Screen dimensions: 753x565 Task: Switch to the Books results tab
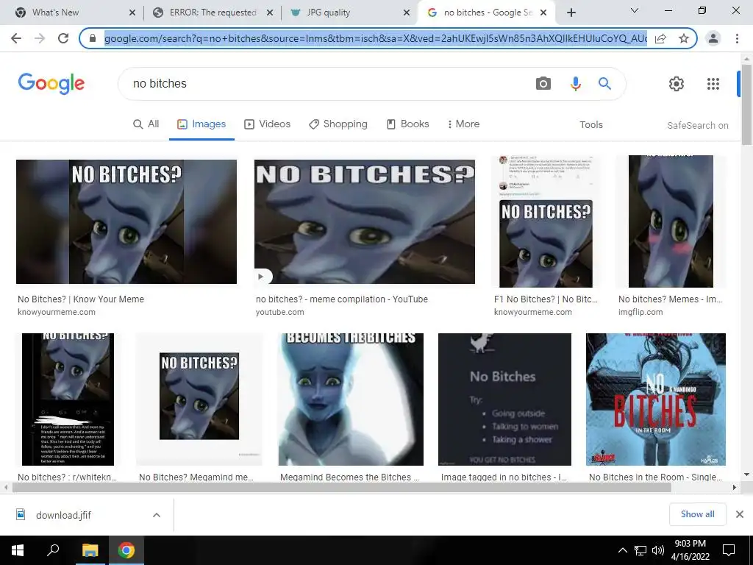407,124
